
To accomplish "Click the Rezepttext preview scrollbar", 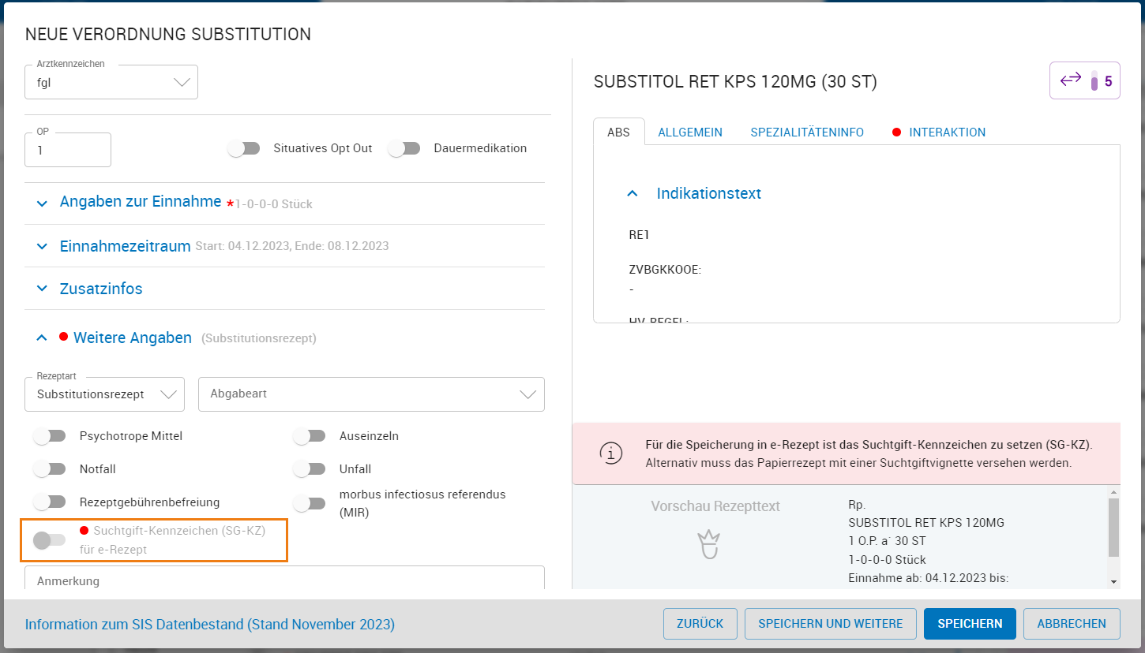I will 1113,528.
